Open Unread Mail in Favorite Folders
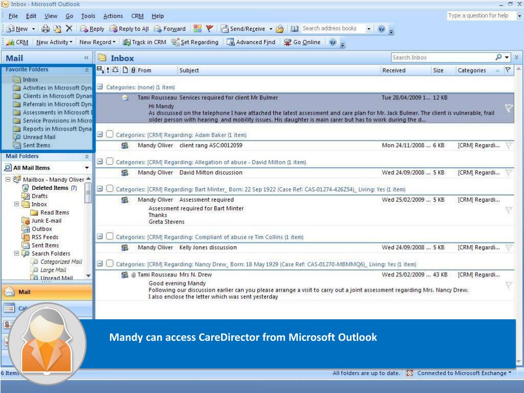 [x=39, y=137]
